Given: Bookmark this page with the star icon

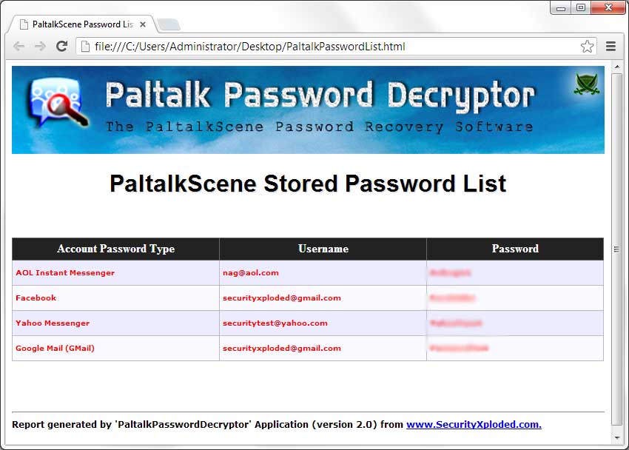Looking at the screenshot, I should (x=587, y=47).
